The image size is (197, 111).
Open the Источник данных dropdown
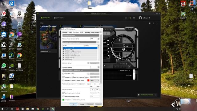94,63
